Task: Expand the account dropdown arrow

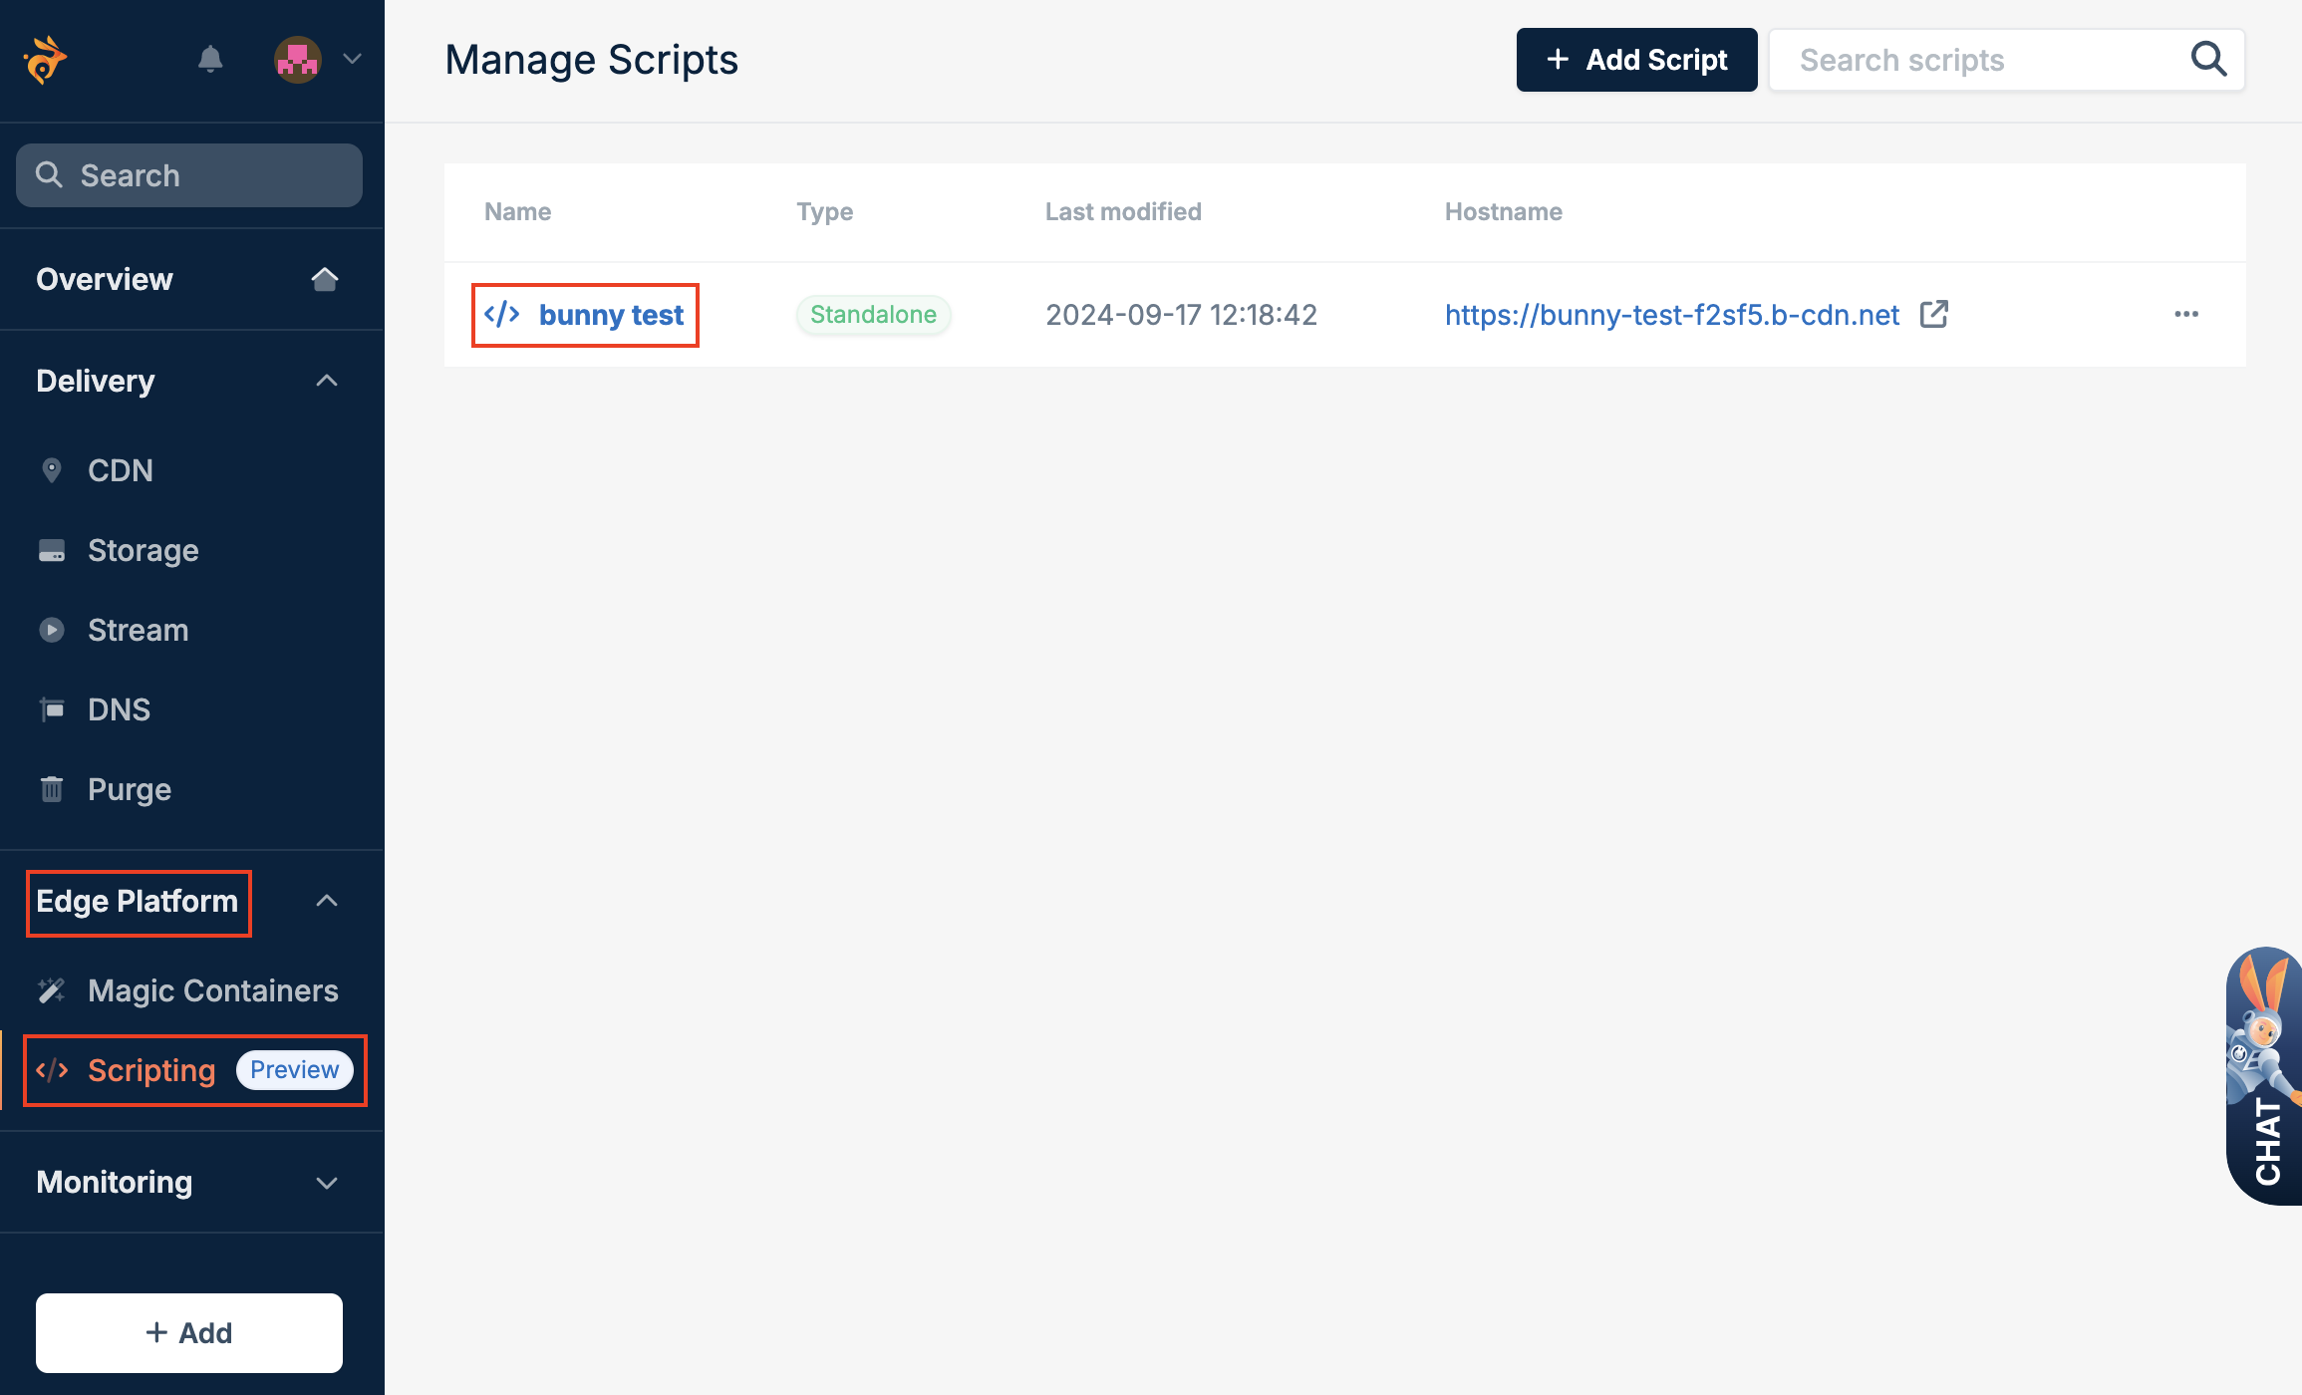Action: pos(352,60)
